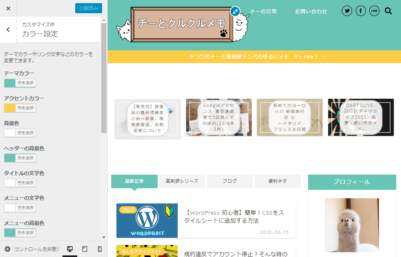401x257 pixels.
Task: Click the sidebar scrollbar up arrow
Action: click(x=104, y=20)
